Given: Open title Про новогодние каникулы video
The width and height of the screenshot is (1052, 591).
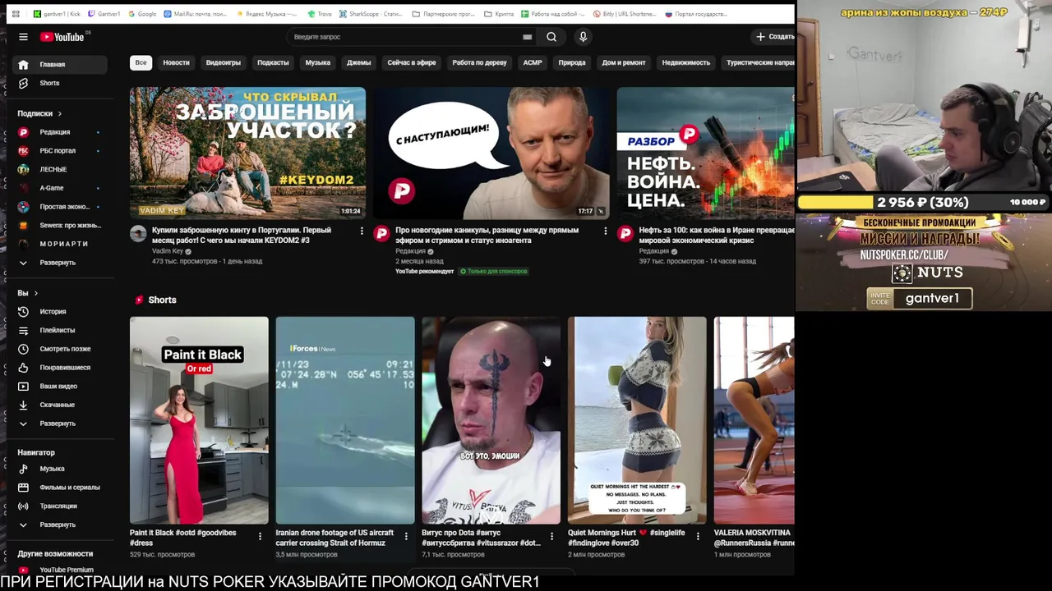Looking at the screenshot, I should point(487,236).
